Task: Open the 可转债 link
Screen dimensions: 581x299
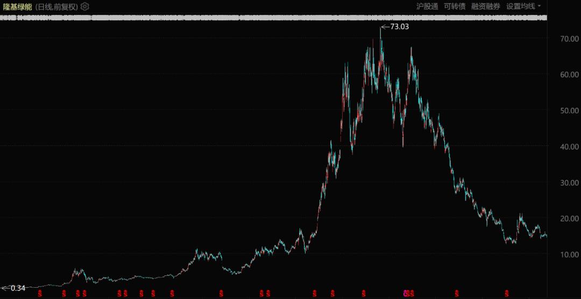Action: (455, 6)
